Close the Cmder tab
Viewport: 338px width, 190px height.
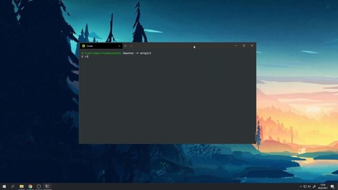(x=119, y=46)
